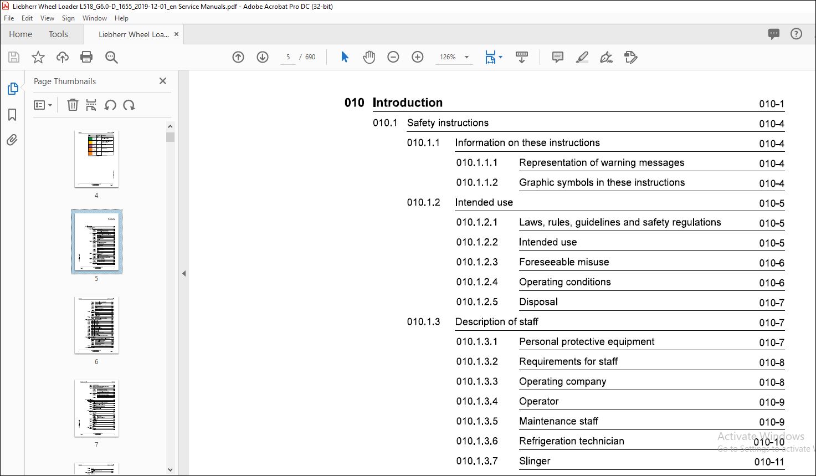
Task: Click the Description of staff entry
Action: [x=496, y=322]
